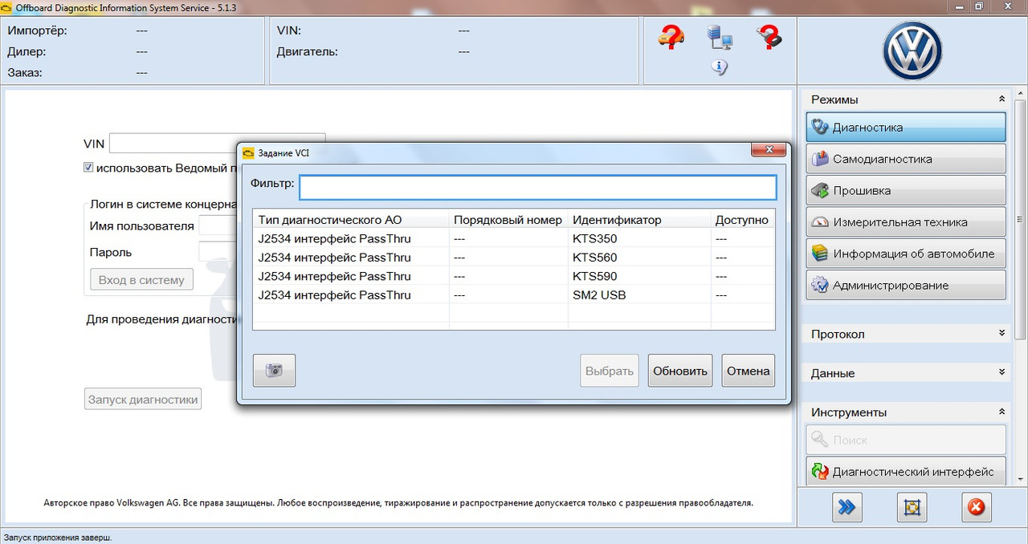Sort by Тип диагностического АО column

[351, 220]
